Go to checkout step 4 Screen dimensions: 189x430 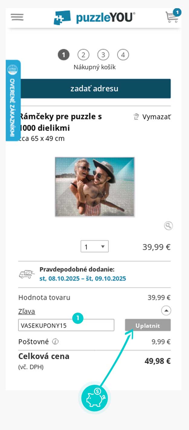pyautogui.click(x=123, y=55)
